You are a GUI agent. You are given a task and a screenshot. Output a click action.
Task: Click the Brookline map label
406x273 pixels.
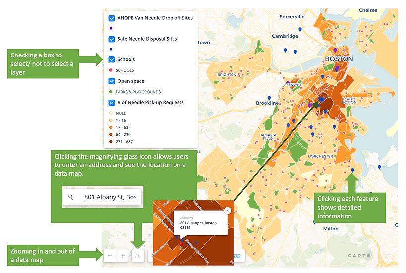pyautogui.click(x=267, y=103)
